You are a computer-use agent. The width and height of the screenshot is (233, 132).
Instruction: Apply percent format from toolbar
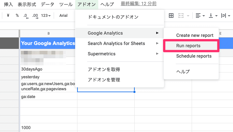click(x=17, y=16)
